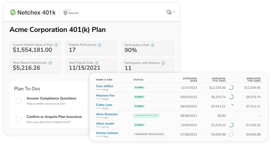
Task: Click entrance date 03/02/2022
Action: tap(189, 97)
